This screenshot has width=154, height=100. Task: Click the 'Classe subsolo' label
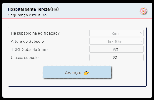click(x=25, y=58)
